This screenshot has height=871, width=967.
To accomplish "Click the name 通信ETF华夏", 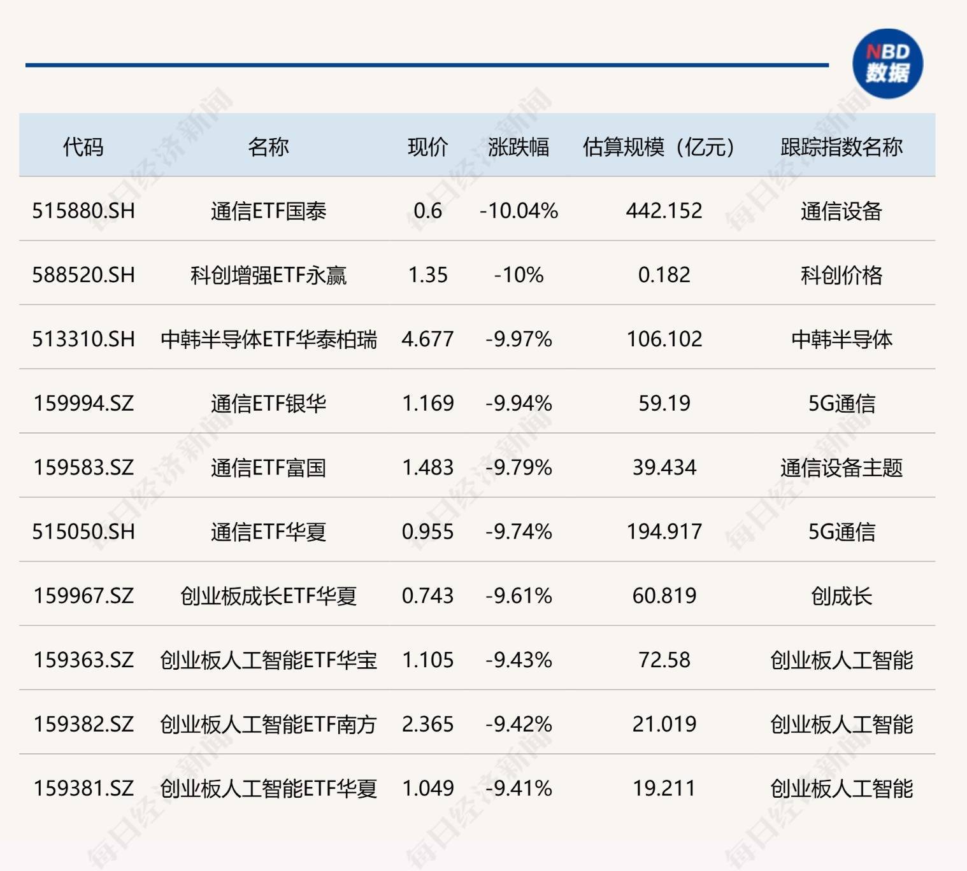I will click(268, 532).
